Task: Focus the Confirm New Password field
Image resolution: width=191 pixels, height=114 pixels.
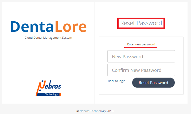Action: 141,70
